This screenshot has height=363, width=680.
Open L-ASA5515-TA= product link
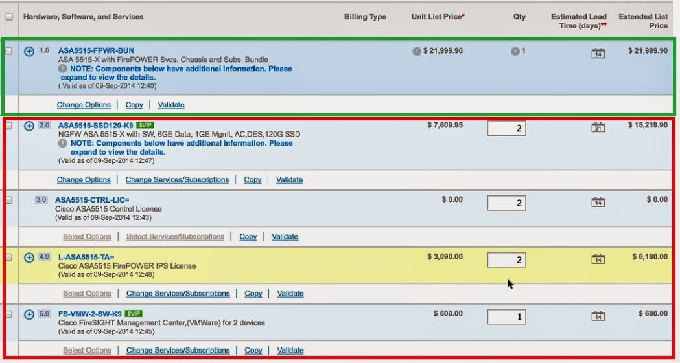click(86, 257)
